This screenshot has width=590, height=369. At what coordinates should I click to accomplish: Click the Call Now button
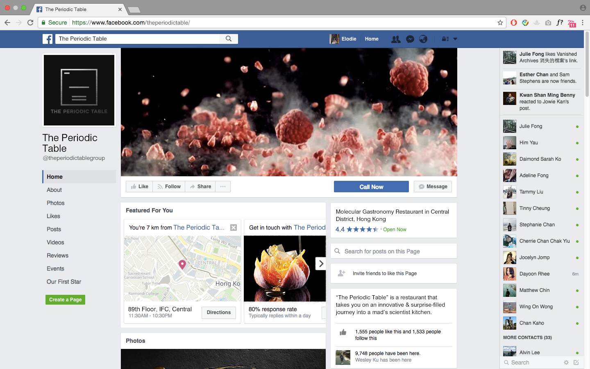371,187
